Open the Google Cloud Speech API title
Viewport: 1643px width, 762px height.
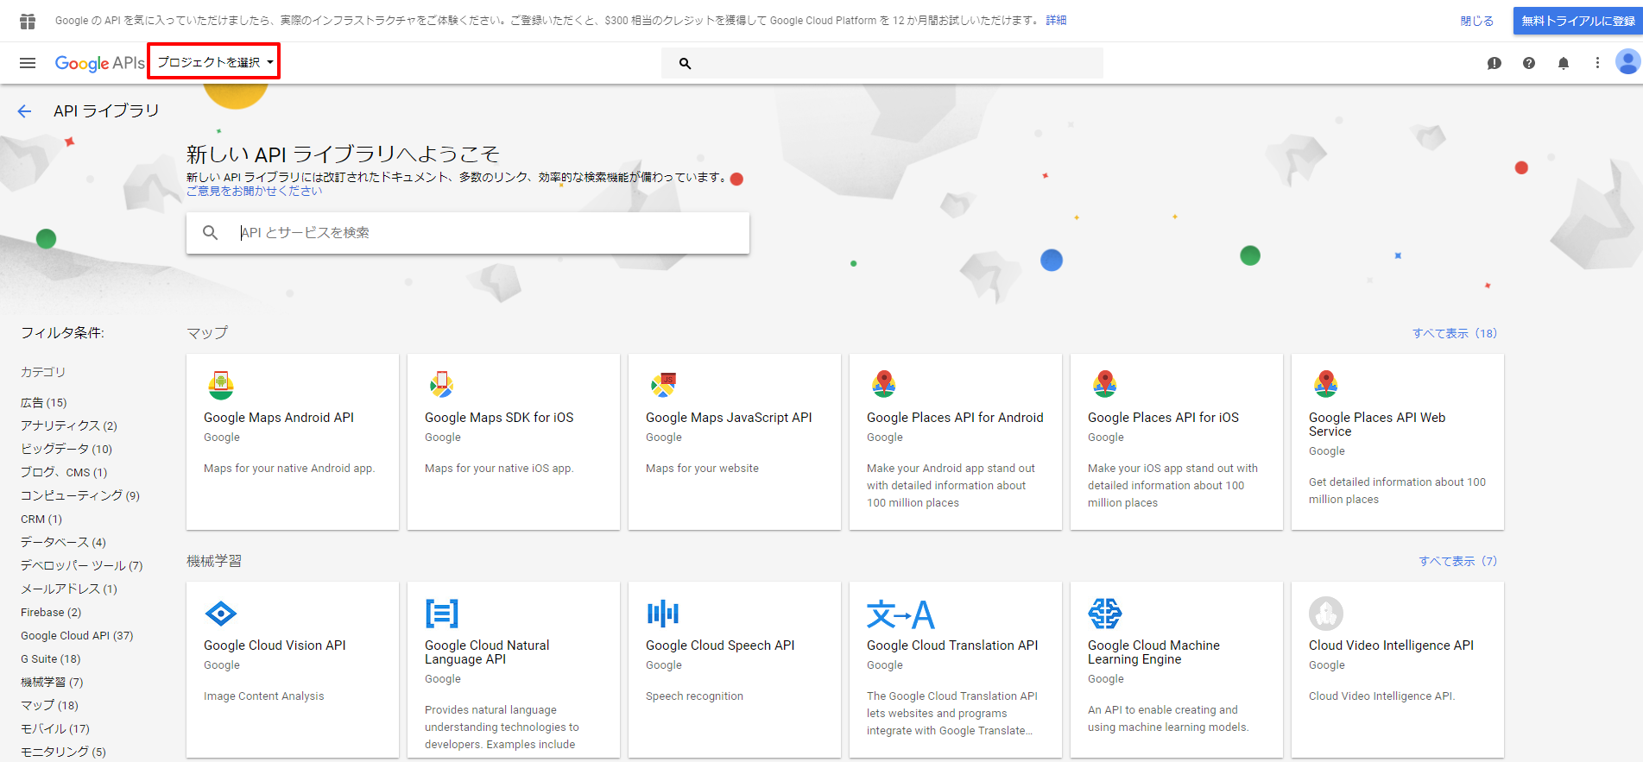pyautogui.click(x=720, y=645)
